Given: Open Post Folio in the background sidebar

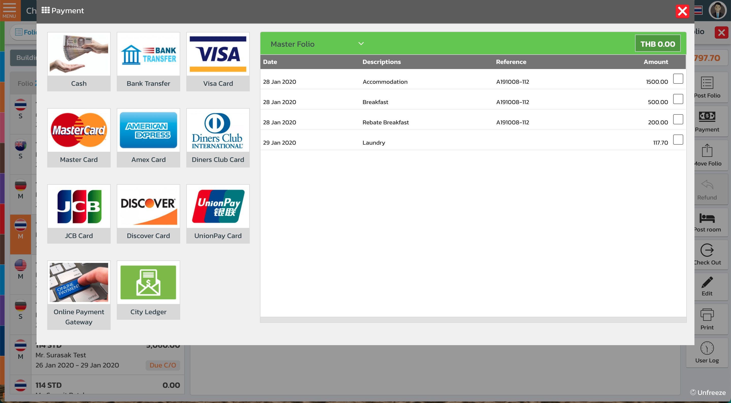Looking at the screenshot, I should 707,87.
